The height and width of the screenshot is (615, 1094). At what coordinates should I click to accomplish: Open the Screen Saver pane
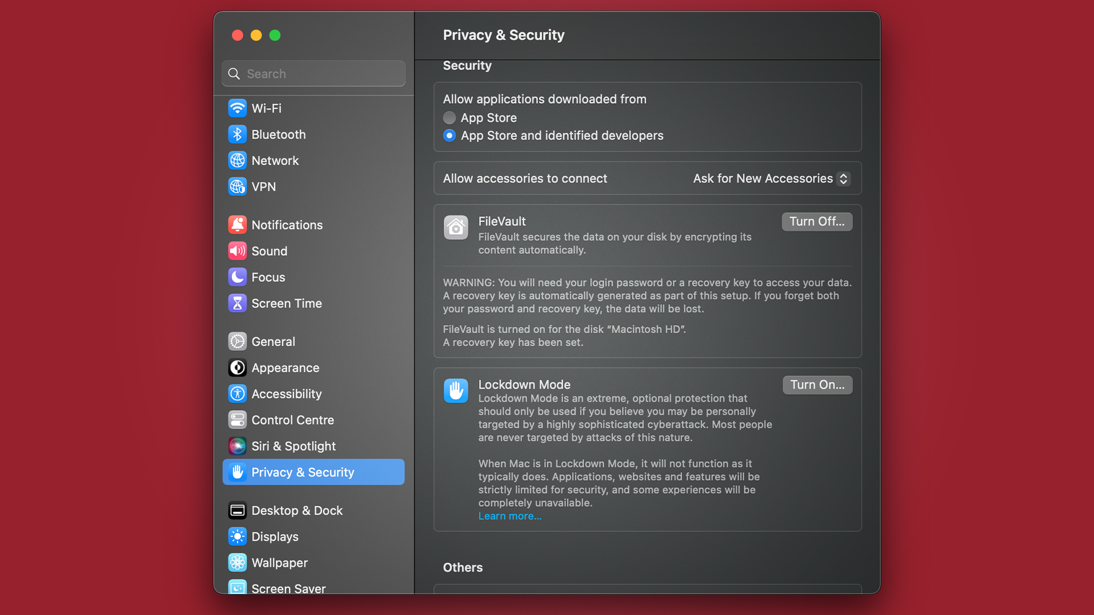pos(289,588)
